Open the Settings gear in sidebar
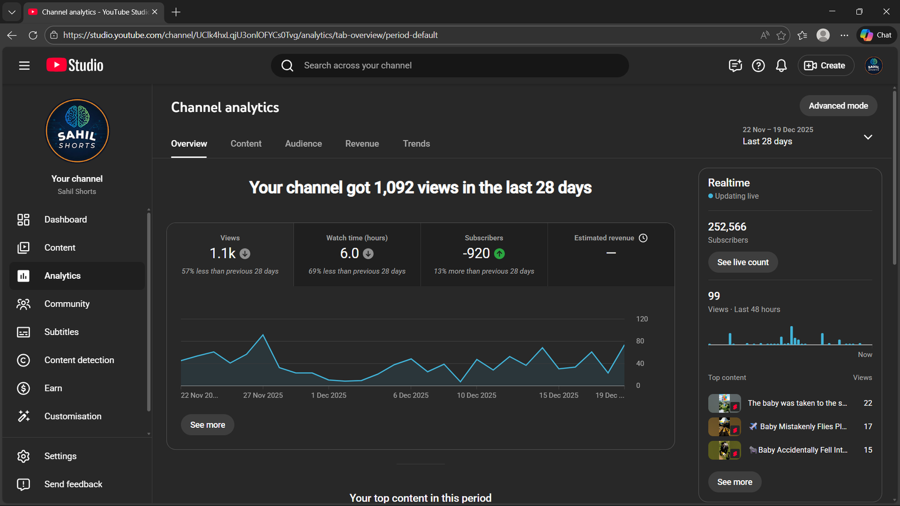The width and height of the screenshot is (900, 506). coord(23,457)
